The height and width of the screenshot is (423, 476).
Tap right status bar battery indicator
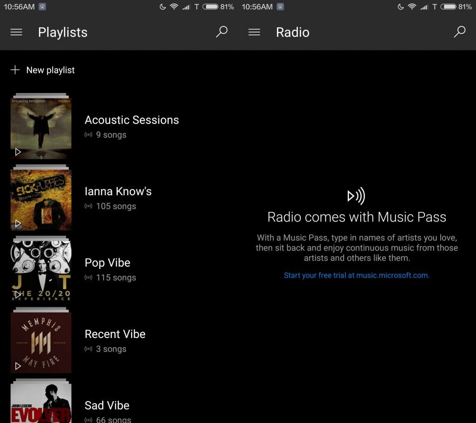tap(449, 7)
